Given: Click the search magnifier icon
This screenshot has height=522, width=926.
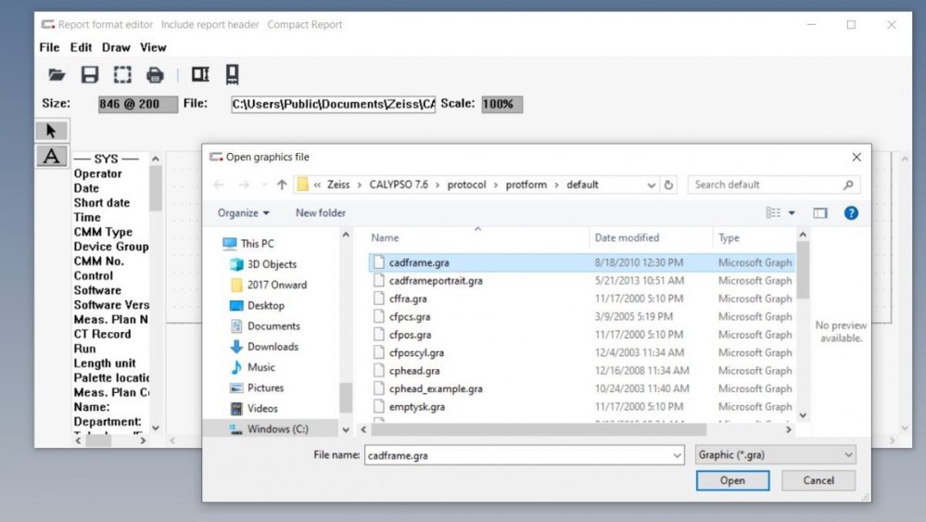Looking at the screenshot, I should point(849,185).
